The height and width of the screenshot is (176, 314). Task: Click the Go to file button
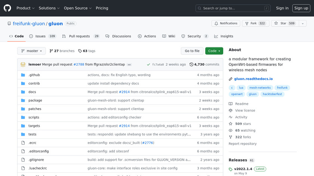[x=192, y=51]
